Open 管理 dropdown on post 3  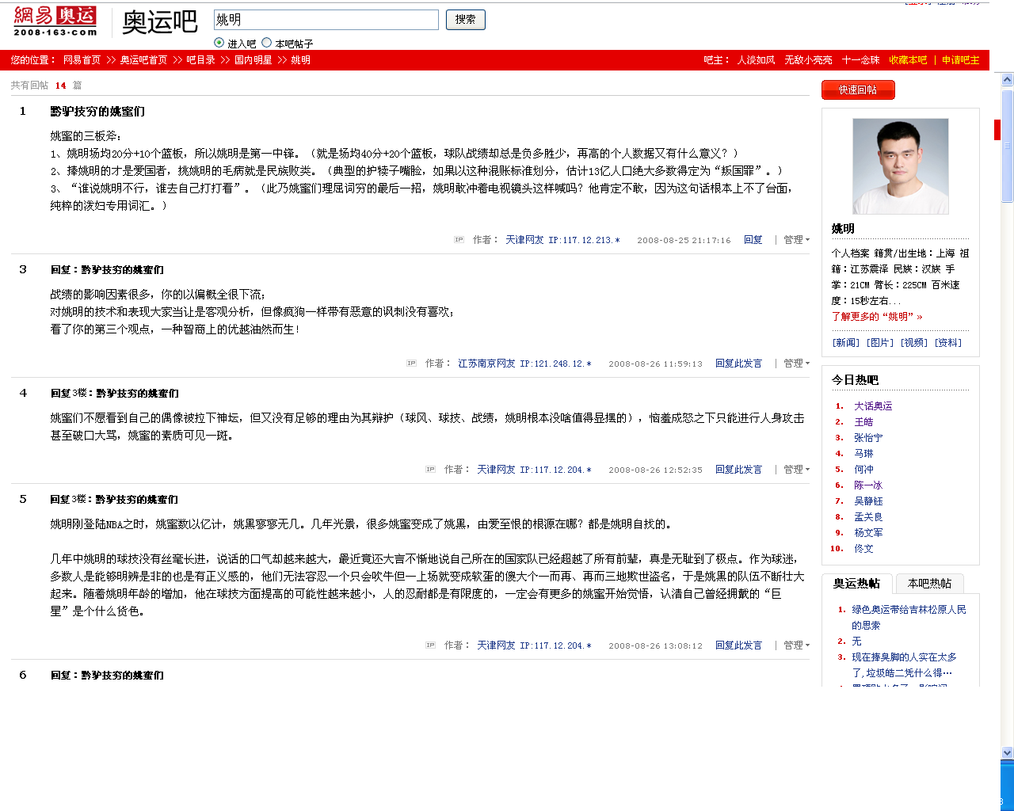(796, 364)
